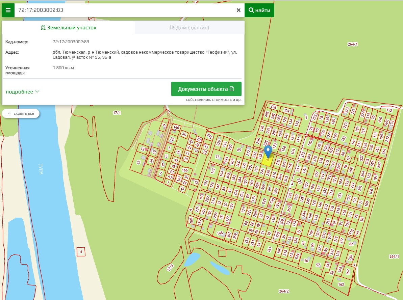The image size is (403, 300).
Task: Click the boxed parcel 4 near river
Action: (81, 252)
